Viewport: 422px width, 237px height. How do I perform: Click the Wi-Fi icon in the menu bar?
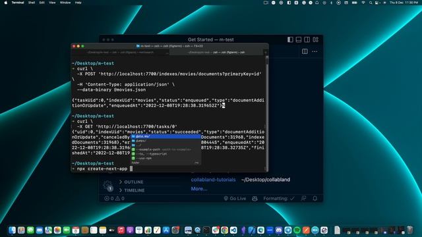(363, 3)
